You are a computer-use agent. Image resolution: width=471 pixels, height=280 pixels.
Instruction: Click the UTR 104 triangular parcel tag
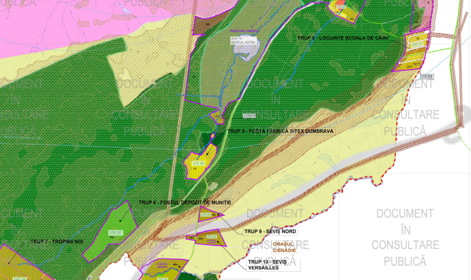[x=206, y=214]
